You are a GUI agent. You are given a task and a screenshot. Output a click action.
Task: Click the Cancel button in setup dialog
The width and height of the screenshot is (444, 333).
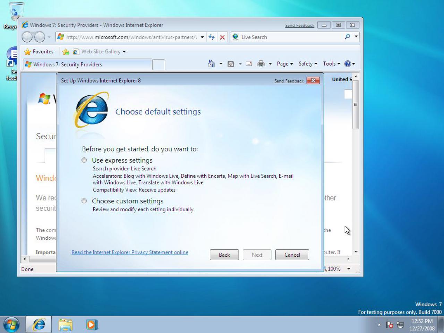point(292,255)
